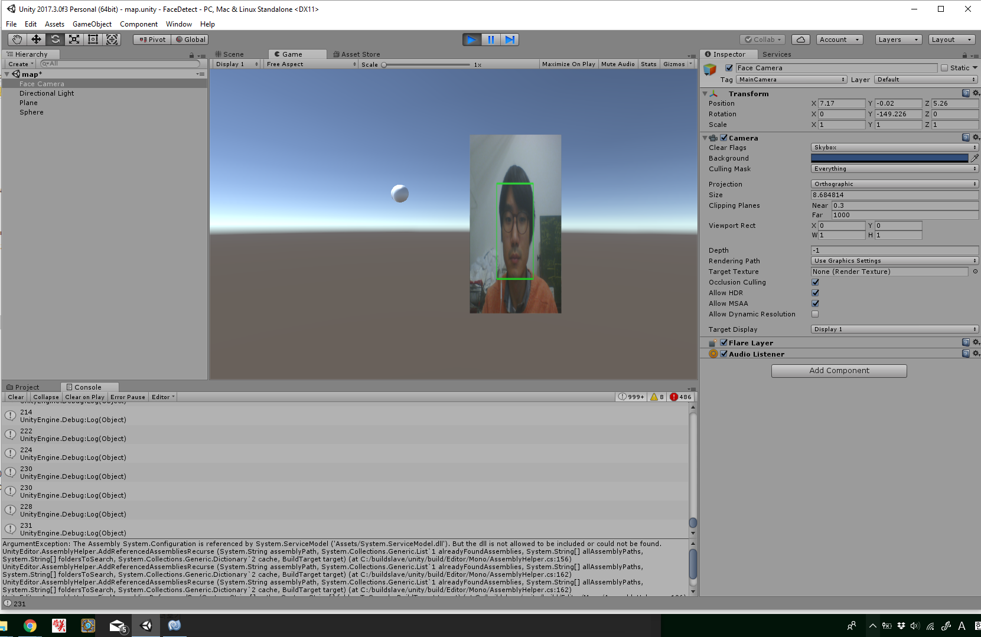This screenshot has height=637, width=981.
Task: Open Projection dropdown Orthographic
Action: [895, 184]
